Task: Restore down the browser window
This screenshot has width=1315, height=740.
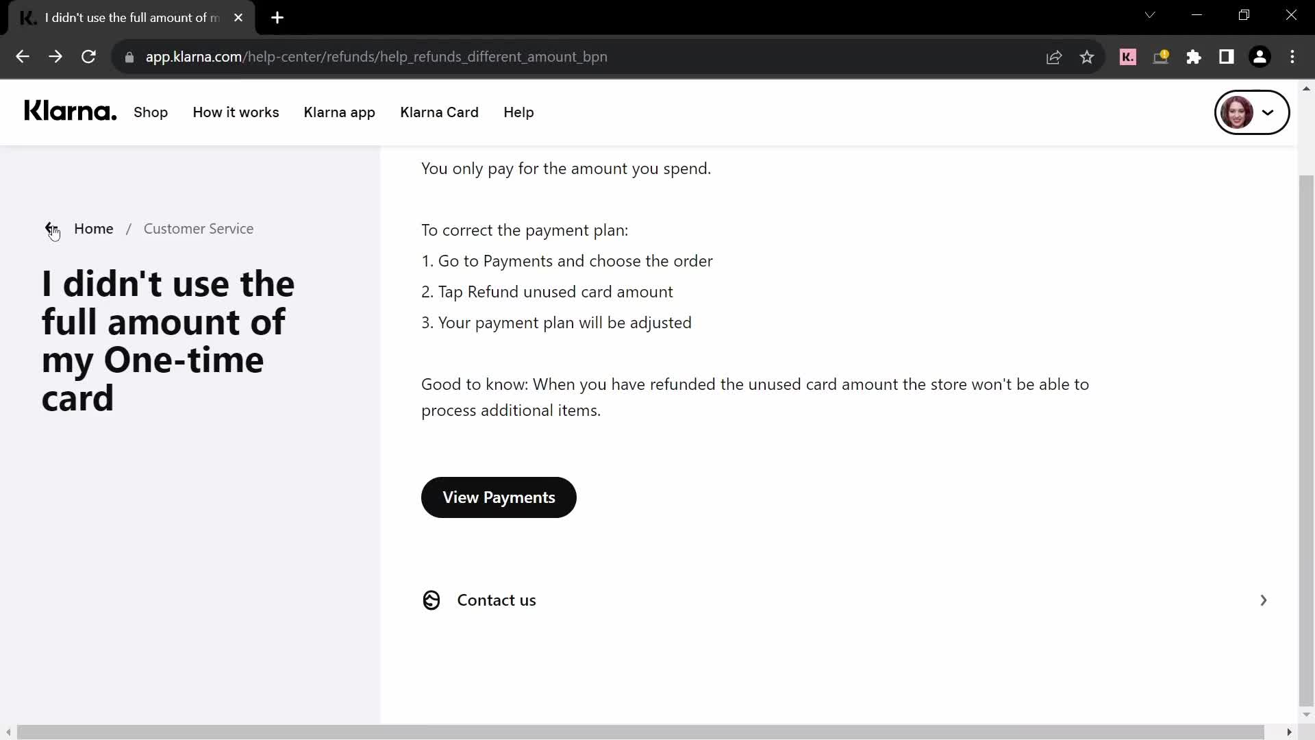Action: coord(1244,15)
